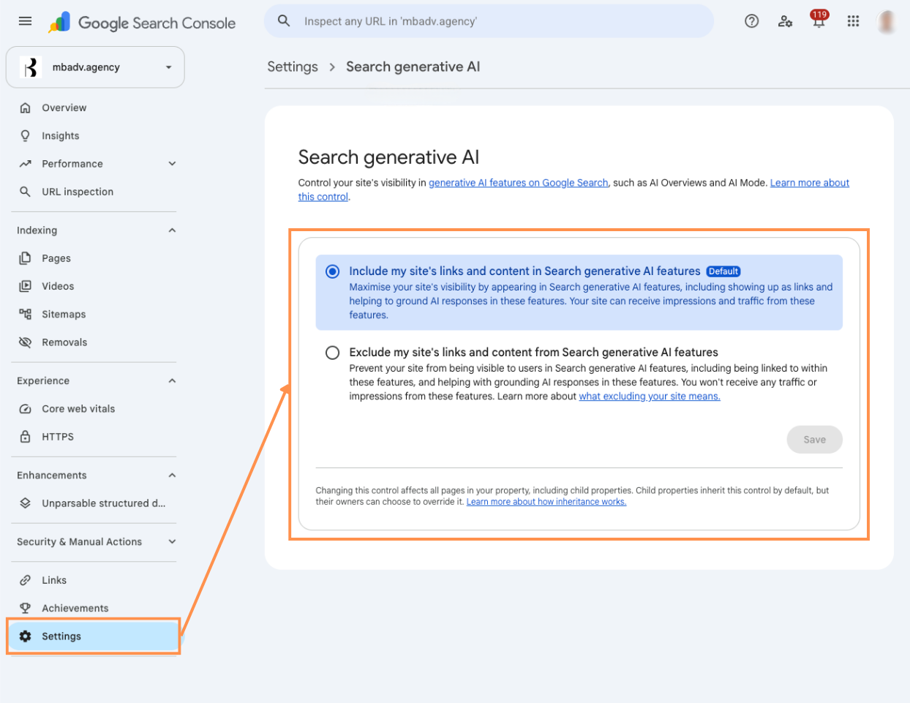Click the mbadv.agency property logo
Screen dimensions: 910x703
point(30,67)
